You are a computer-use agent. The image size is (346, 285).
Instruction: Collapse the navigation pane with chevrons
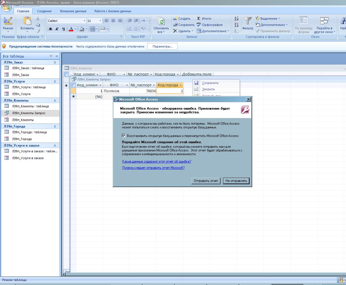click(x=57, y=56)
